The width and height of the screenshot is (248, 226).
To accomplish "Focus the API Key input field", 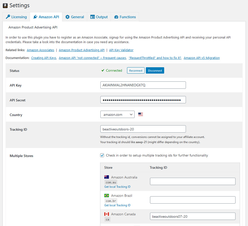I will 143,85.
